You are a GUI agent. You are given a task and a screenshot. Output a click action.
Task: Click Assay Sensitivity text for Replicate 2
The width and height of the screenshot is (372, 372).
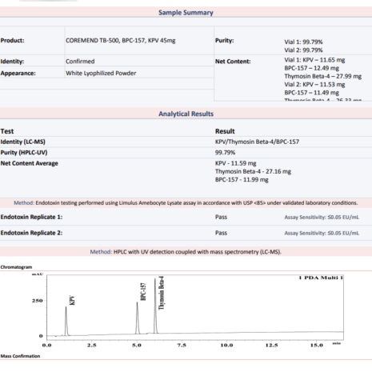tap(322, 233)
